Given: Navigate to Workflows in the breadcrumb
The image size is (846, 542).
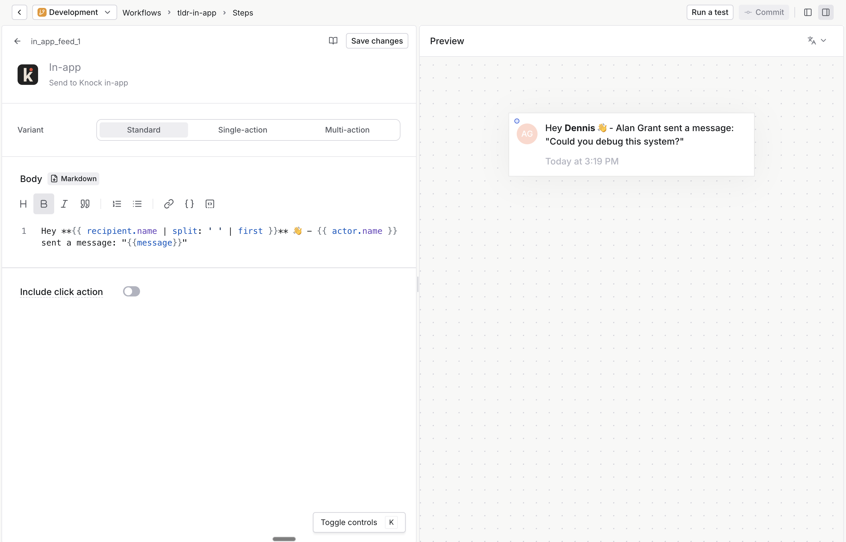Looking at the screenshot, I should tap(141, 12).
